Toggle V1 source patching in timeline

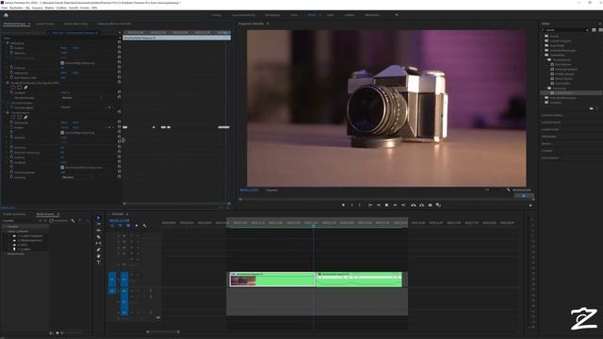(x=112, y=280)
